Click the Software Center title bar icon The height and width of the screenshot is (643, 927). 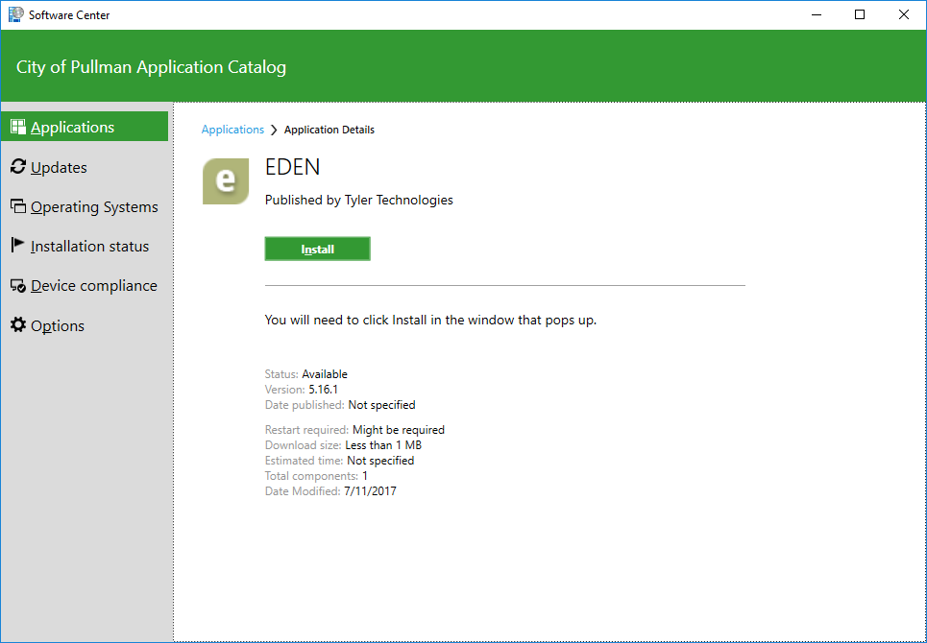coord(15,14)
